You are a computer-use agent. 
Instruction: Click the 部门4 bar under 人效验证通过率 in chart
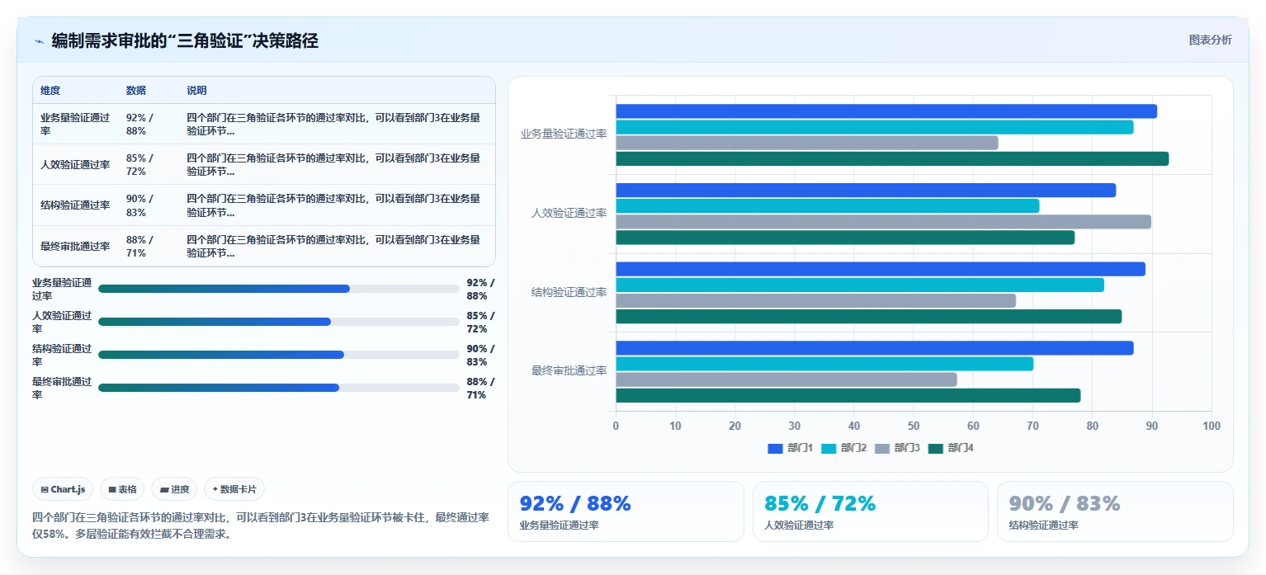coord(845,238)
